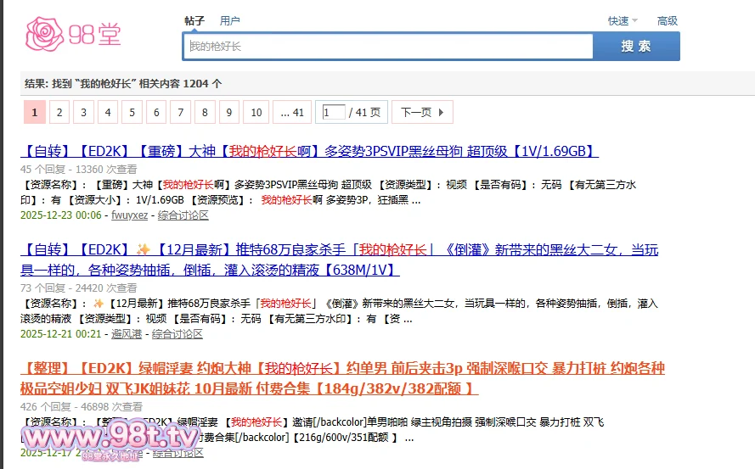Click the 98堂 rose logo
Screen dimensions: 755x469
(73, 34)
